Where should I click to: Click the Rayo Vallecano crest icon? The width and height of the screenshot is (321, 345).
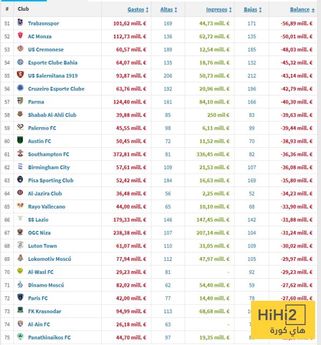point(20,205)
